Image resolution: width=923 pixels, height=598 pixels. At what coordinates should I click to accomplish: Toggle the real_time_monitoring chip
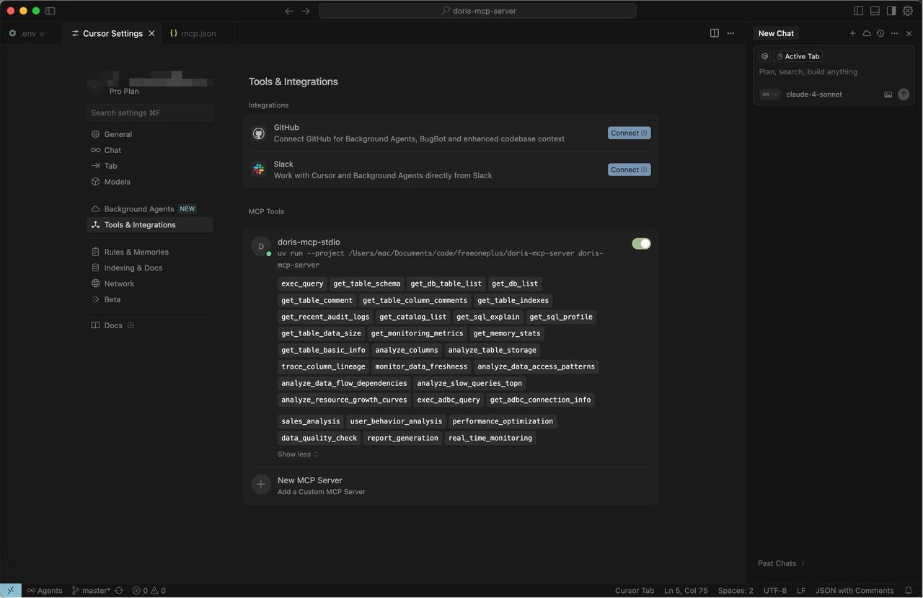(490, 438)
